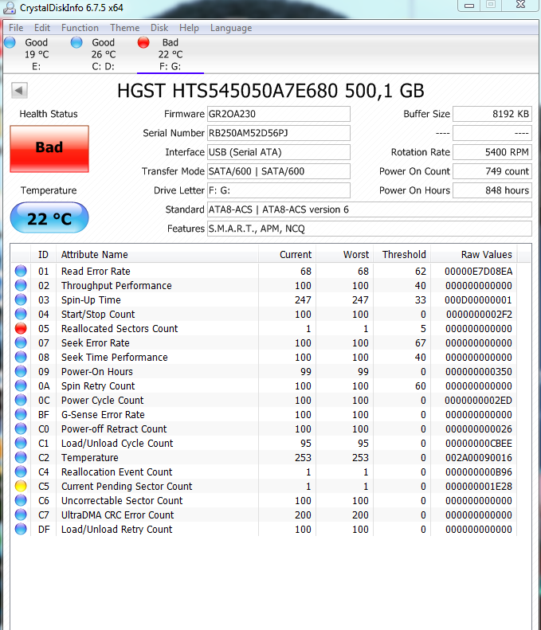Open the Disk menu

[x=159, y=28]
